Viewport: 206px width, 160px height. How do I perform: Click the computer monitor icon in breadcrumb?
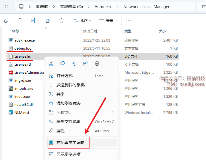[21, 6]
